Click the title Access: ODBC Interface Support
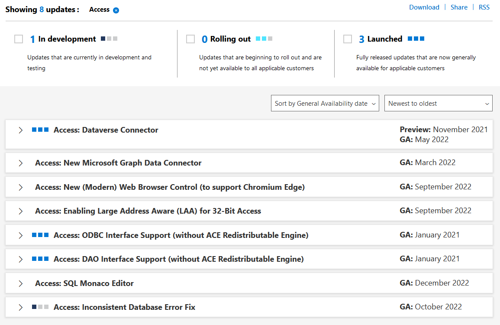 click(181, 235)
